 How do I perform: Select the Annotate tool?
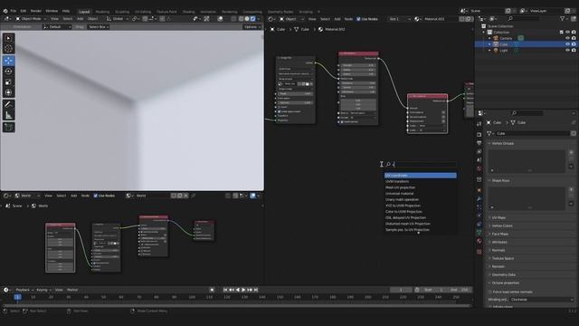(8, 105)
